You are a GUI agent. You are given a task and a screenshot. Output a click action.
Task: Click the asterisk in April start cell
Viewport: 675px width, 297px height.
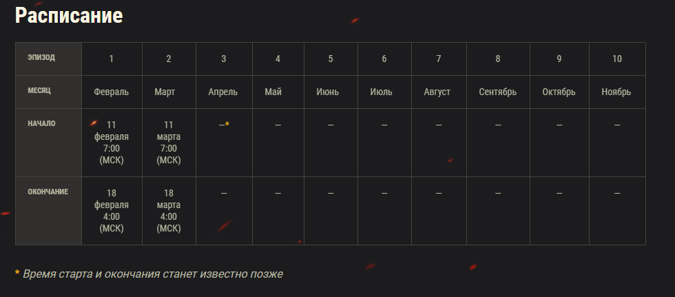coord(227,124)
